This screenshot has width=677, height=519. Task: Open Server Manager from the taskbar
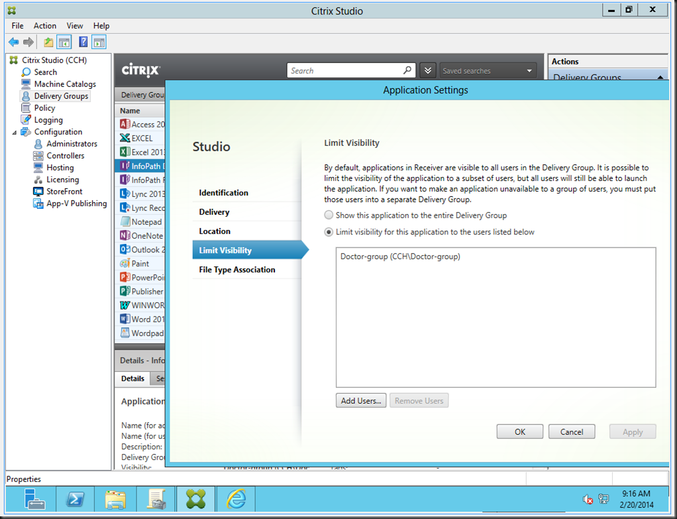point(34,498)
